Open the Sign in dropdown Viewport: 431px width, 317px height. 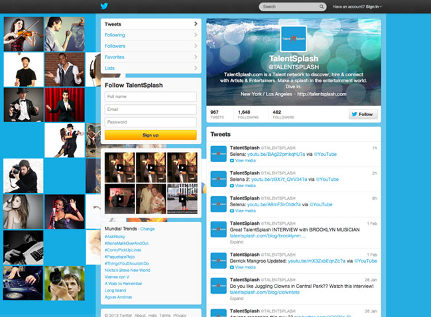[374, 7]
